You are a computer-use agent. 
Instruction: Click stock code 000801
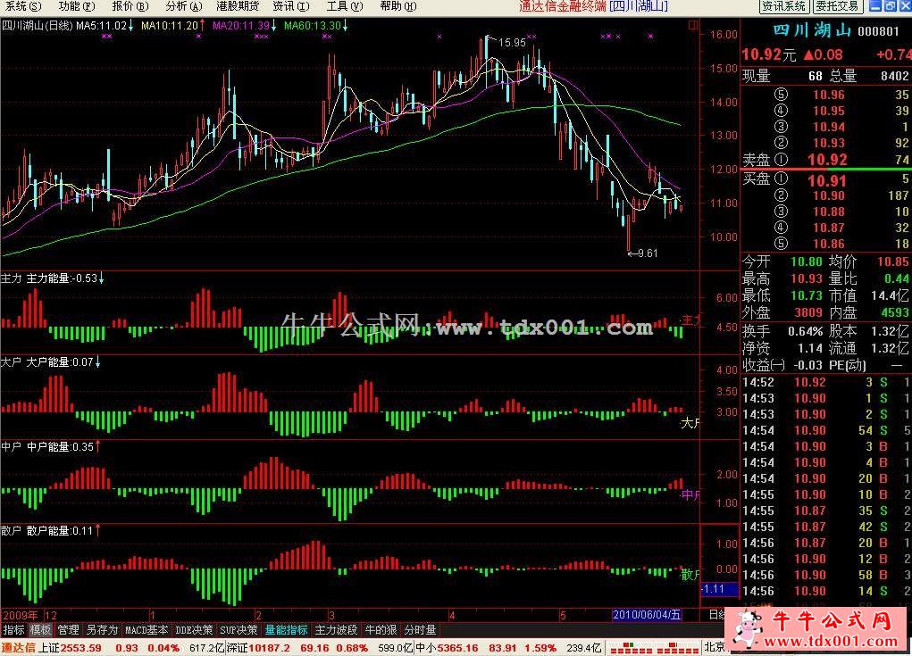click(x=878, y=31)
